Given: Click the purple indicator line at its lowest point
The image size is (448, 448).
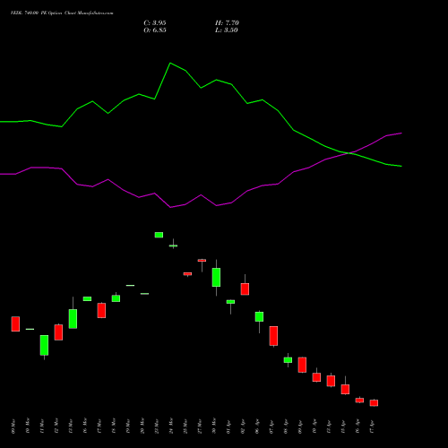Looking at the screenshot, I should (x=170, y=207).
